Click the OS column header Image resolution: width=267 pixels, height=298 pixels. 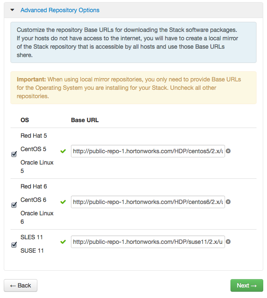25,120
